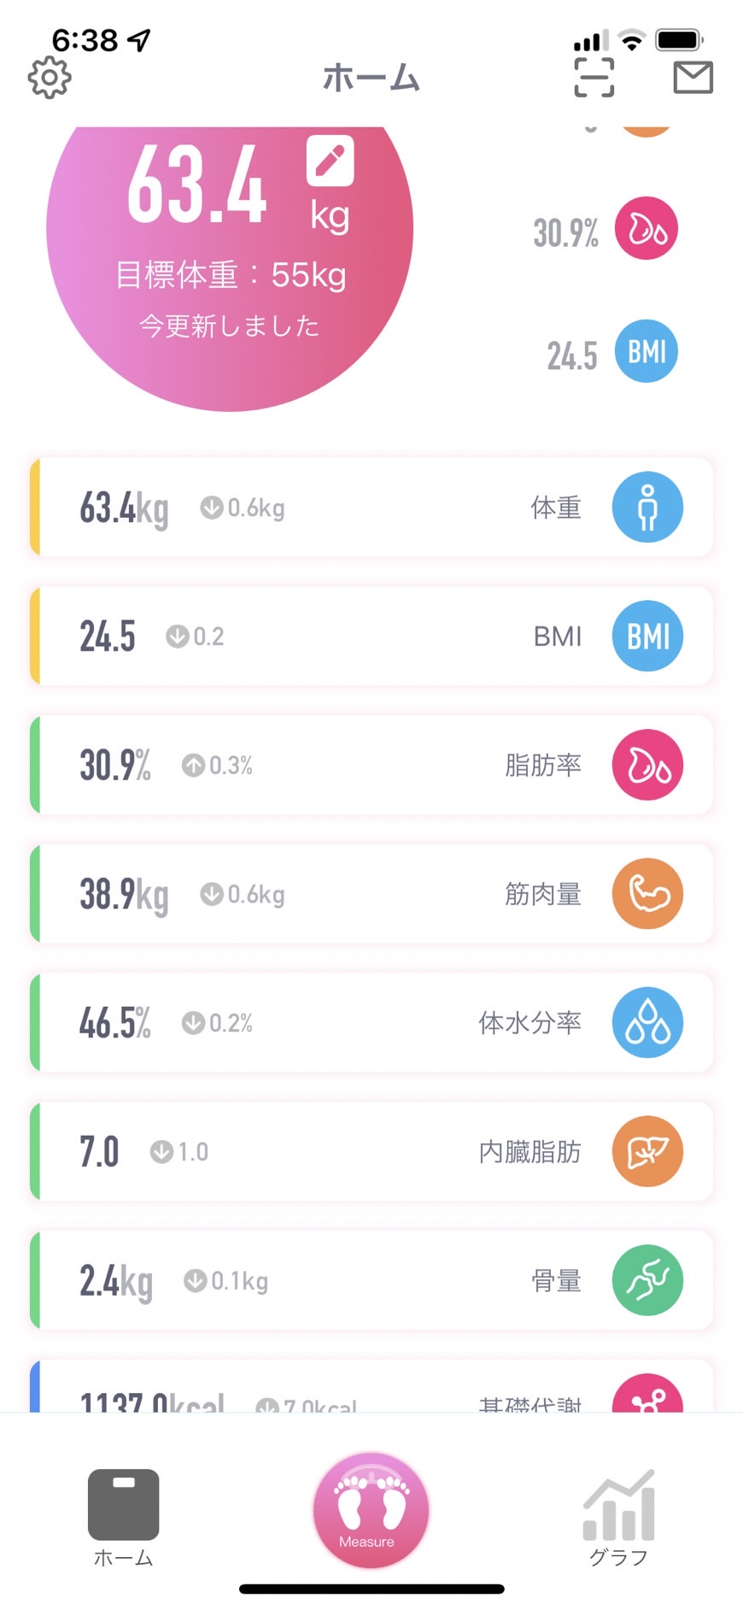This screenshot has height=1610, width=743.
Task: Tap blue BMI icon beside 24.5 summary
Action: [646, 351]
